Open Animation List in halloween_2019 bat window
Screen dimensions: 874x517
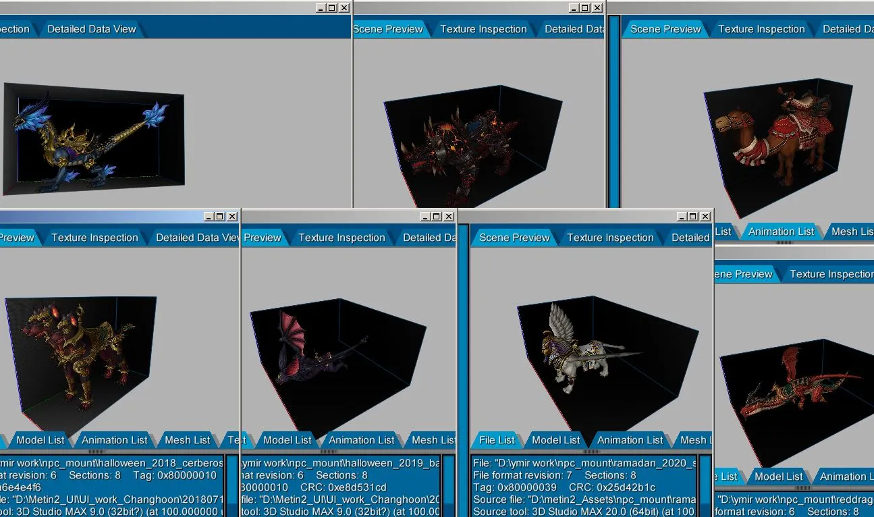361,440
